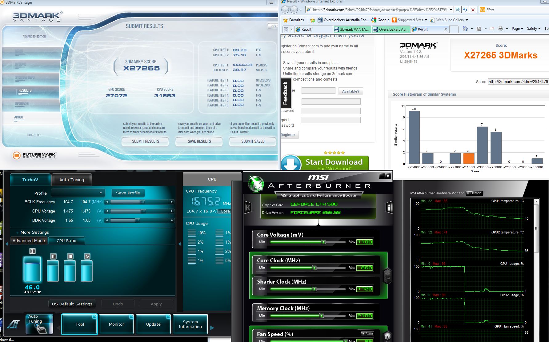Select the Advanced Mode tab
This screenshot has width=549, height=342.
pyautogui.click(x=29, y=241)
